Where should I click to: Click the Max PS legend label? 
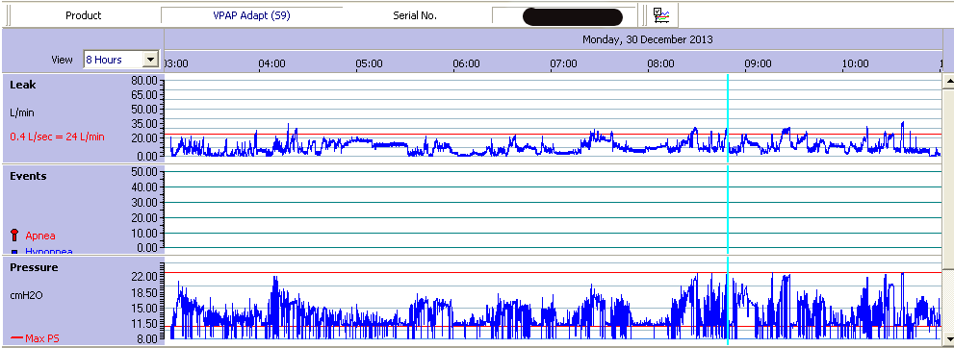click(42, 338)
